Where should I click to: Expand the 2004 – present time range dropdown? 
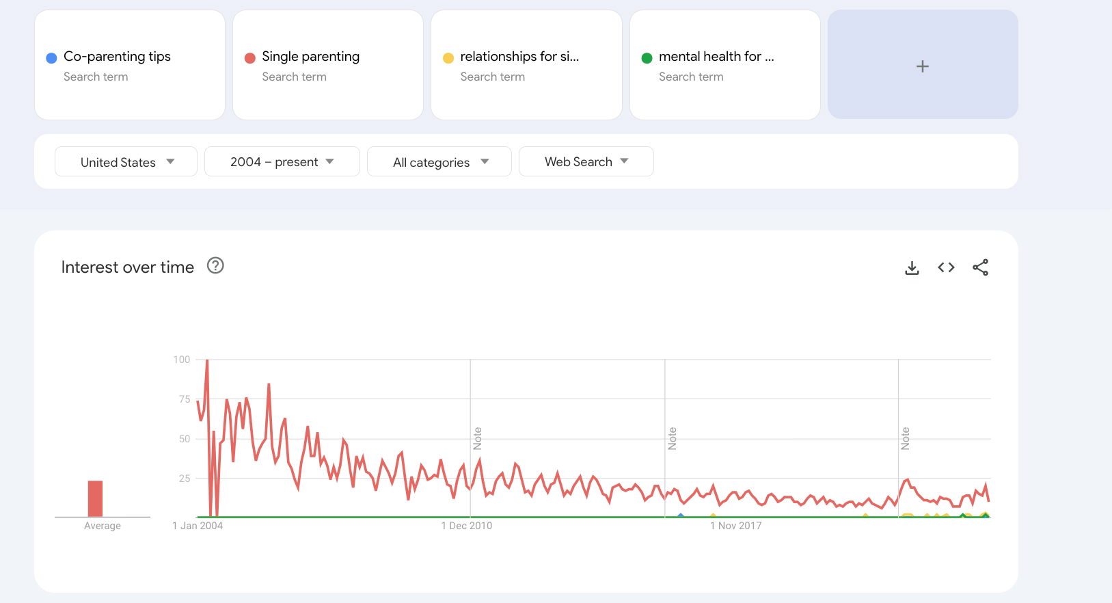click(282, 162)
